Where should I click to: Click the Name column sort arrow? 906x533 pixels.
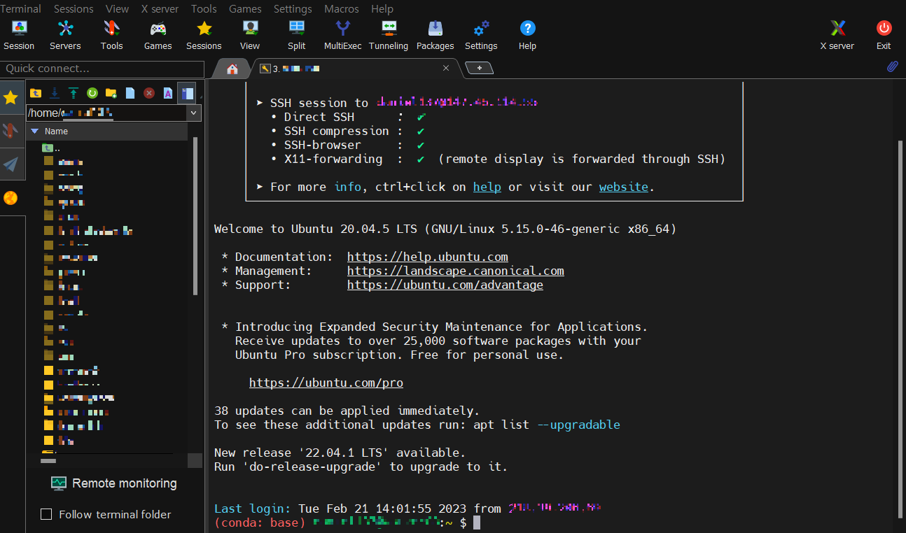click(x=34, y=131)
